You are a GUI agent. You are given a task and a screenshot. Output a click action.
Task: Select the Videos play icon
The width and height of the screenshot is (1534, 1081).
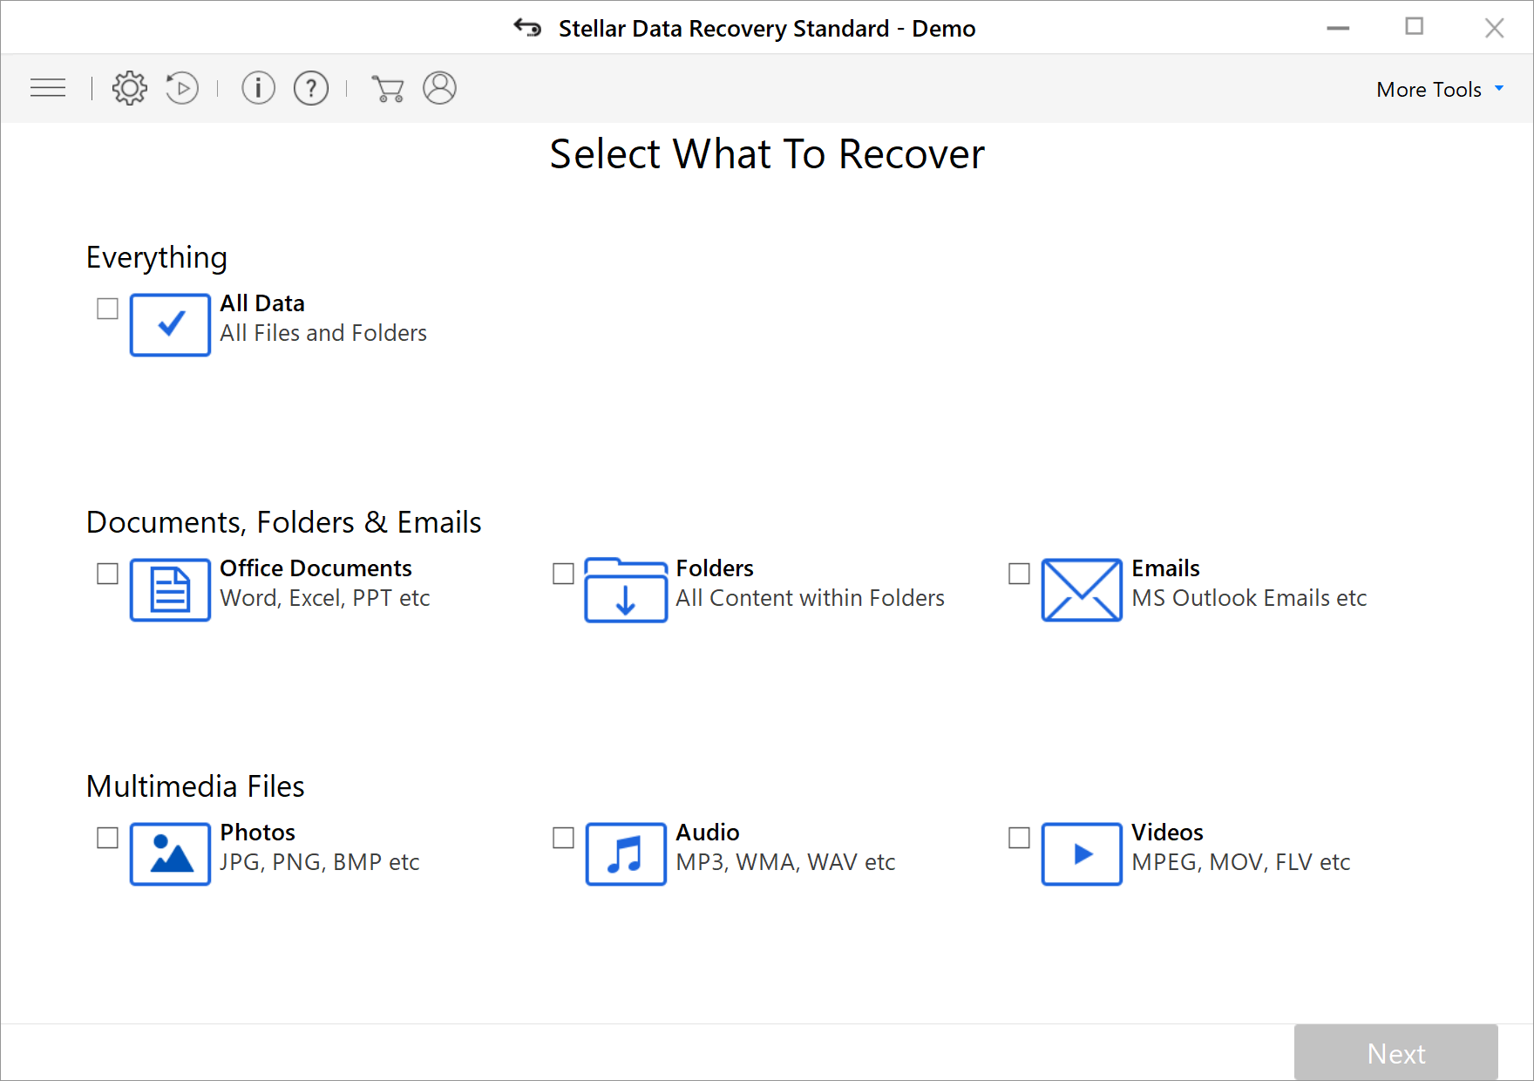[x=1082, y=854]
